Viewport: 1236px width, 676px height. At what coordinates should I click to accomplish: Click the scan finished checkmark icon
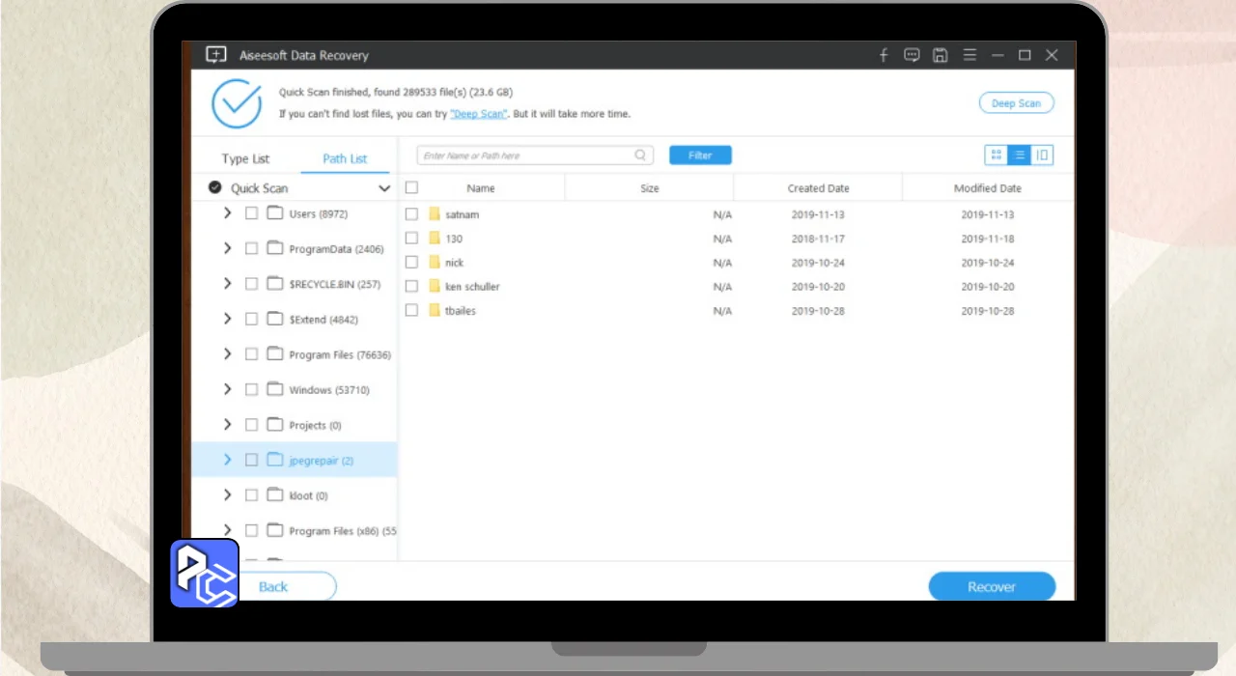[237, 103]
